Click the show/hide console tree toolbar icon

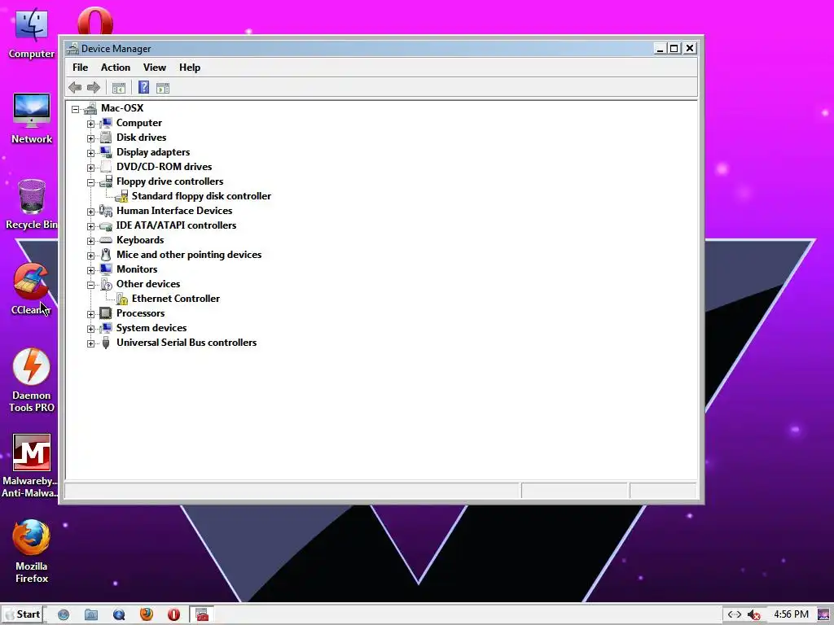(119, 88)
